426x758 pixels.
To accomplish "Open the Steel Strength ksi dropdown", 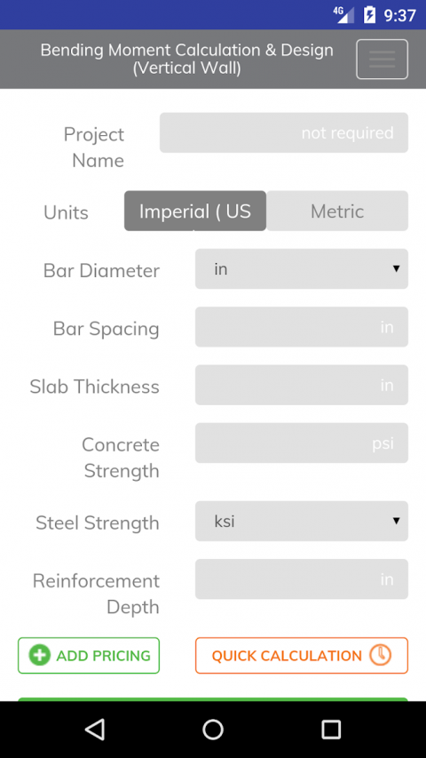I will pyautogui.click(x=302, y=521).
